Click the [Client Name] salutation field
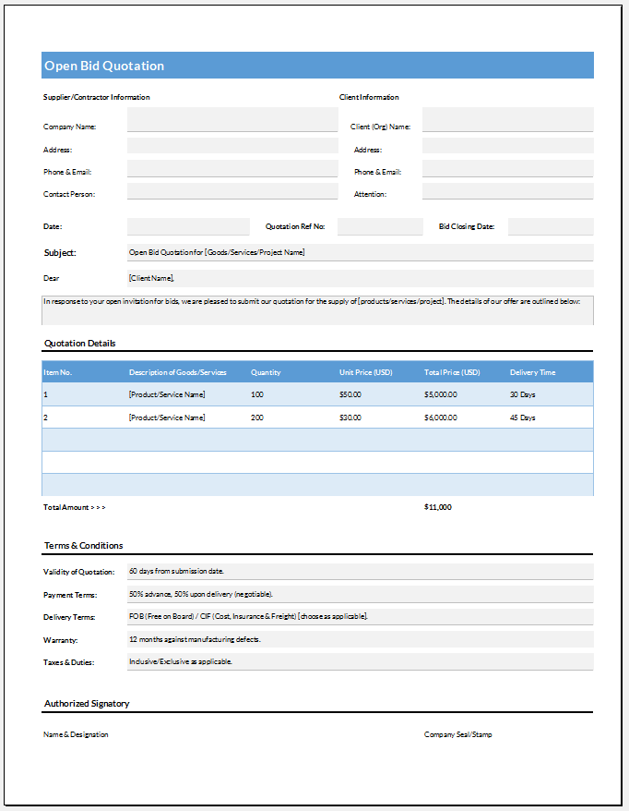The width and height of the screenshot is (629, 811). [360, 278]
